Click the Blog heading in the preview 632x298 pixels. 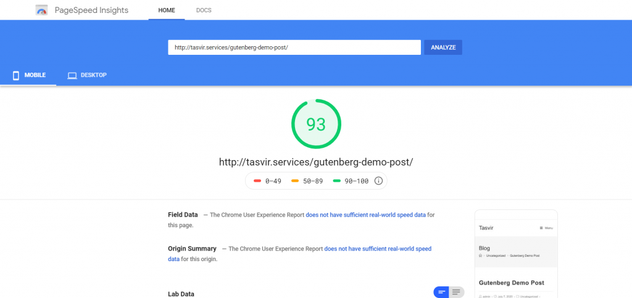[484, 248]
